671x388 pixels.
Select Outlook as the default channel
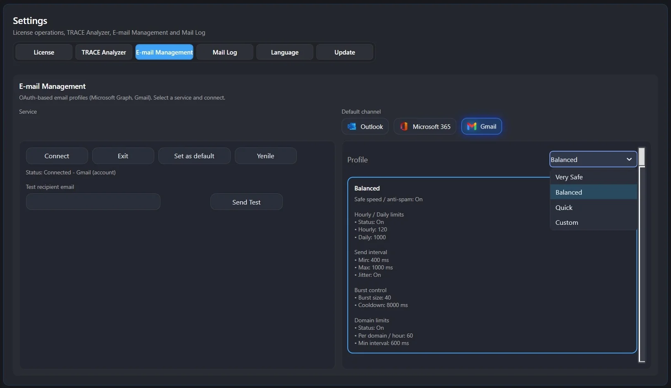tap(365, 126)
